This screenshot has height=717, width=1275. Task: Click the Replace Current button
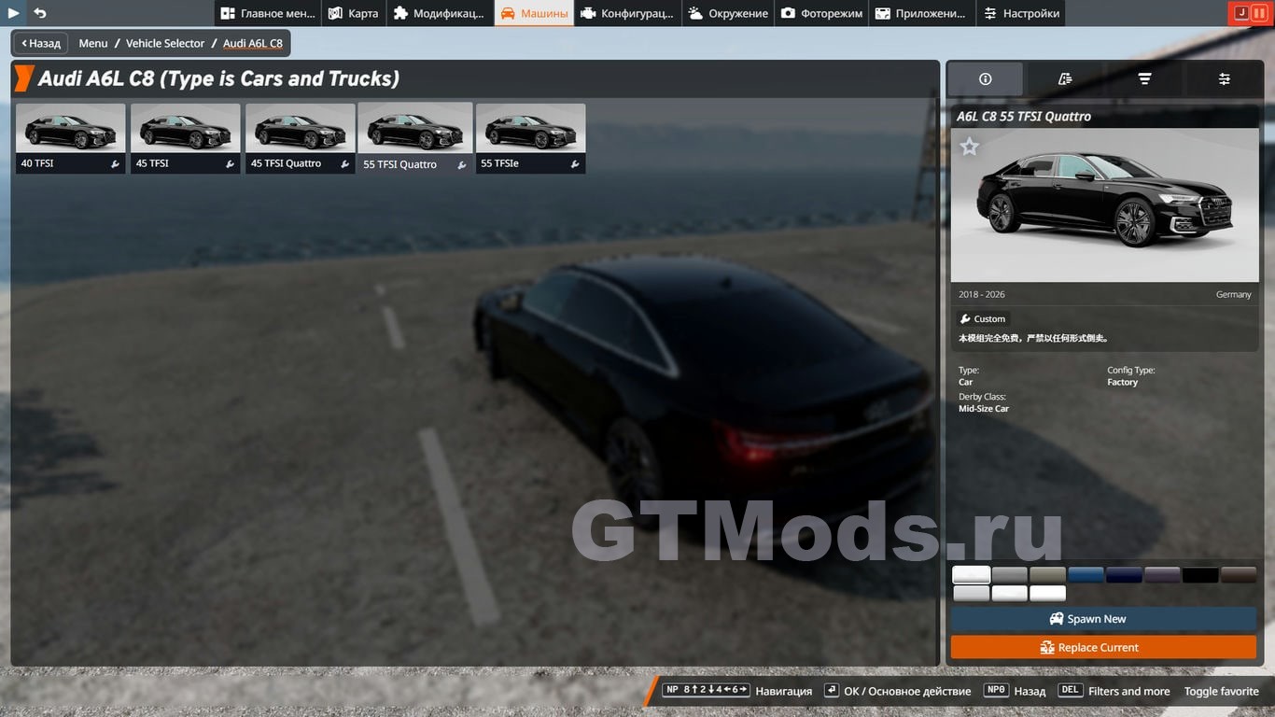(x=1103, y=647)
